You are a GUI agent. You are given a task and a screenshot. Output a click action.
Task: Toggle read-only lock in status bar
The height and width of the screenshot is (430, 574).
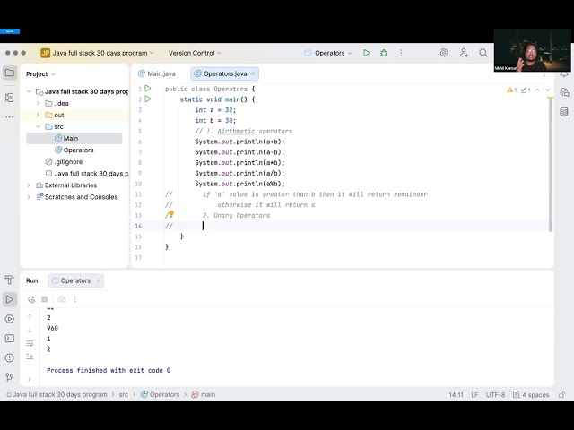click(561, 394)
